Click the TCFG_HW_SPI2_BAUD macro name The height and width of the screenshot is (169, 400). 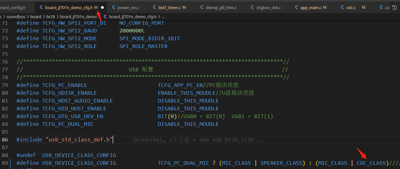pyautogui.click(x=69, y=30)
